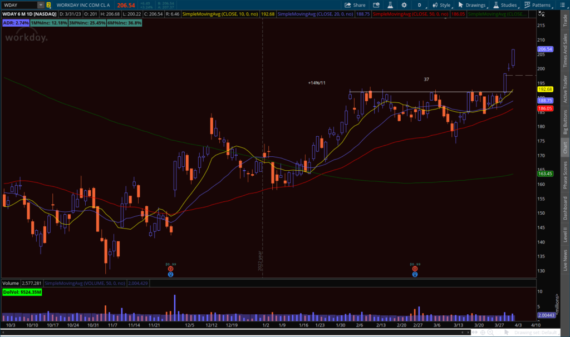Viewport: 570px width, 337px height.
Task: Click the blue event icon below November earnings
Action: 170,275
